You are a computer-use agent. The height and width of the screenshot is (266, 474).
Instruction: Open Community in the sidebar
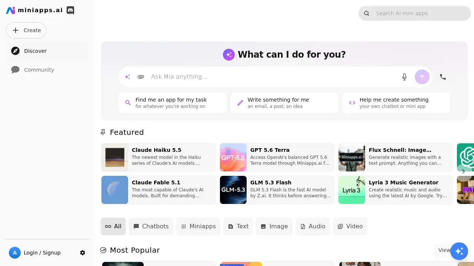click(x=47, y=70)
